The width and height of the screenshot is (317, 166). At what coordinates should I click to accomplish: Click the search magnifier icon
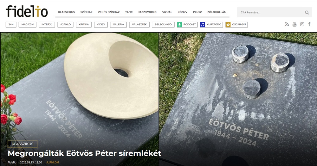coord(307,13)
